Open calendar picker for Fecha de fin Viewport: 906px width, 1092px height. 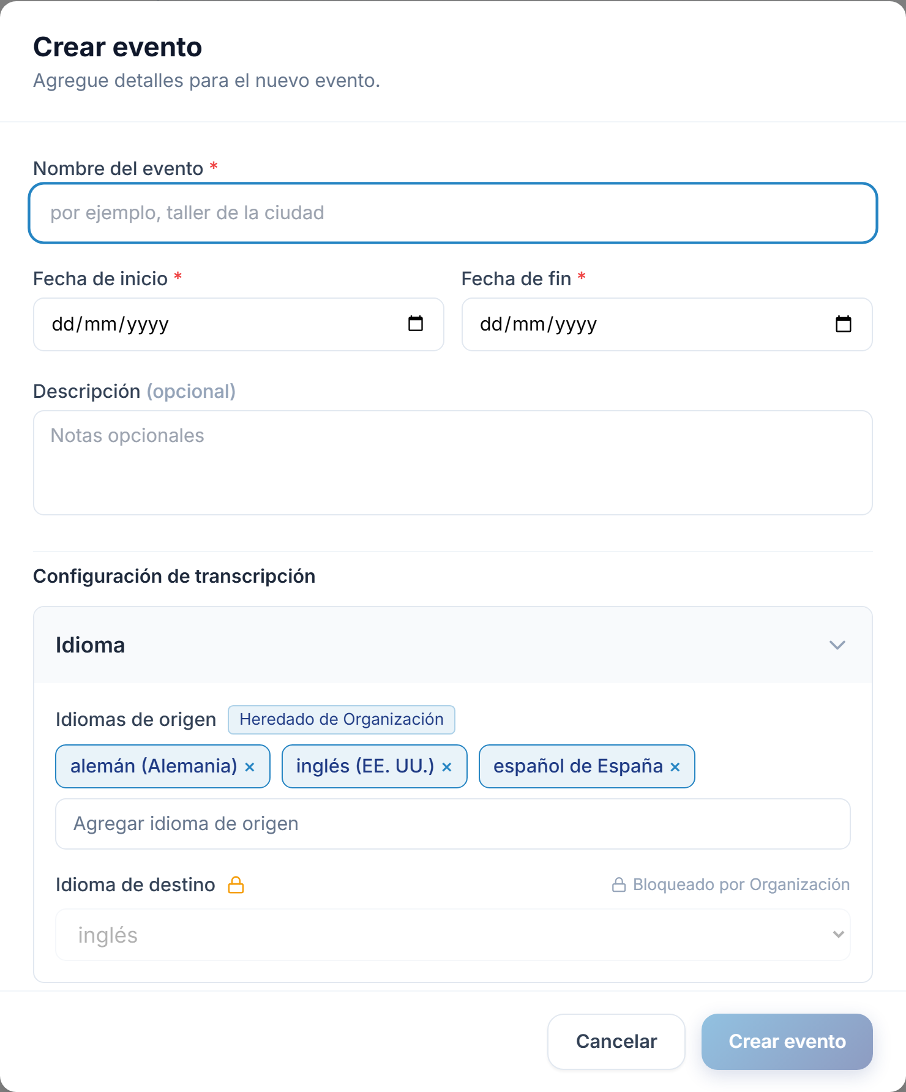(844, 323)
